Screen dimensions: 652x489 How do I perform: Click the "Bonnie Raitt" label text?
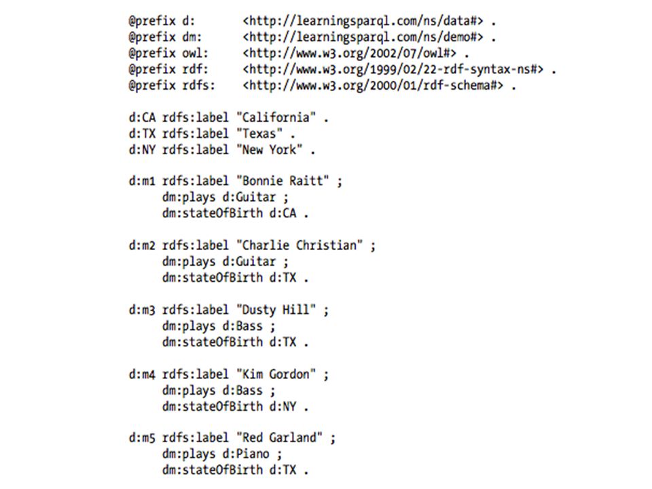283,181
